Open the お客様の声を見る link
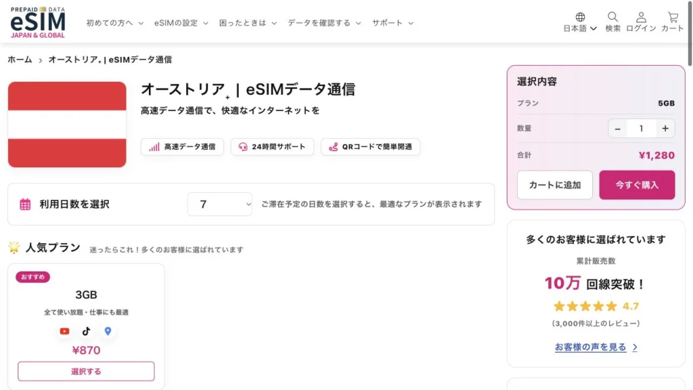 point(590,347)
